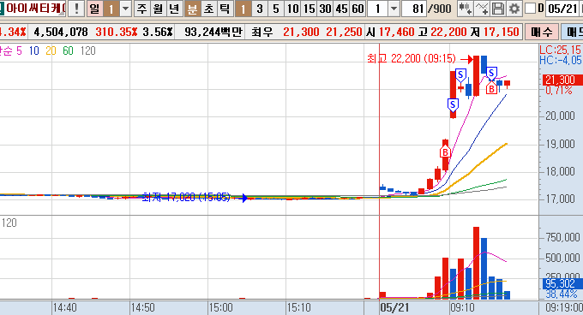Click the highest price 22,200 annotation arrow
The width and height of the screenshot is (583, 315).
pos(466,58)
